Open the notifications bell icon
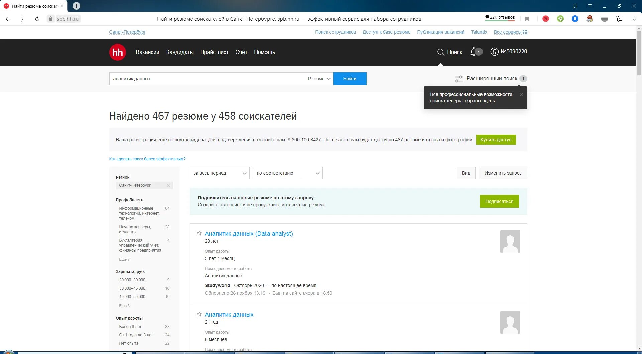Screen dimensions: 642x354 point(473,52)
